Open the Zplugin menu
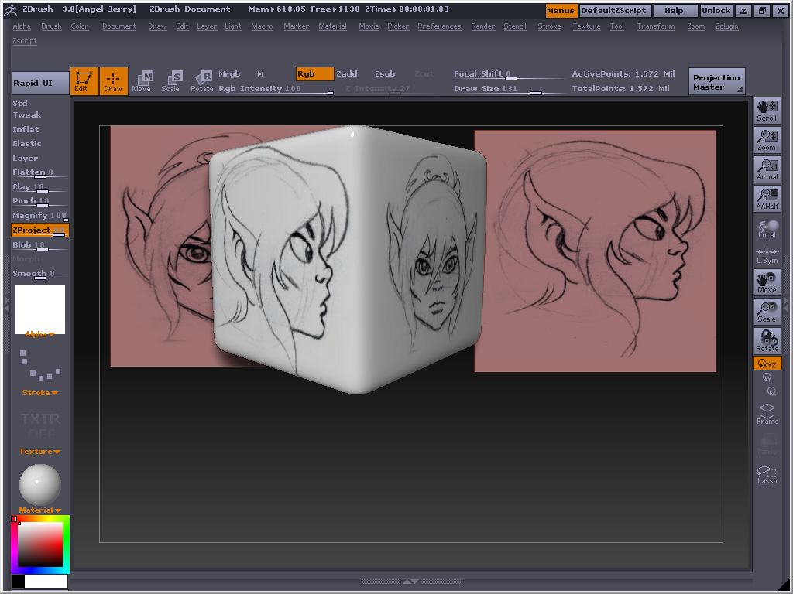Image resolution: width=793 pixels, height=594 pixels. (726, 26)
